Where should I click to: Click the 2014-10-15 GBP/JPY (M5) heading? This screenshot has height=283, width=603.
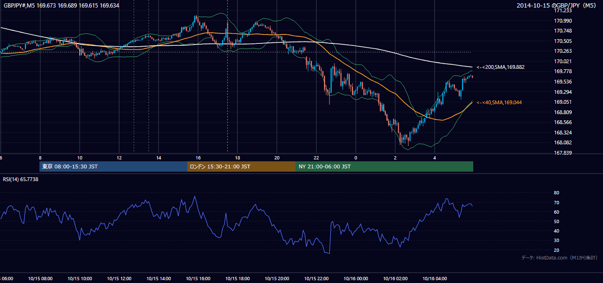(x=557, y=5)
